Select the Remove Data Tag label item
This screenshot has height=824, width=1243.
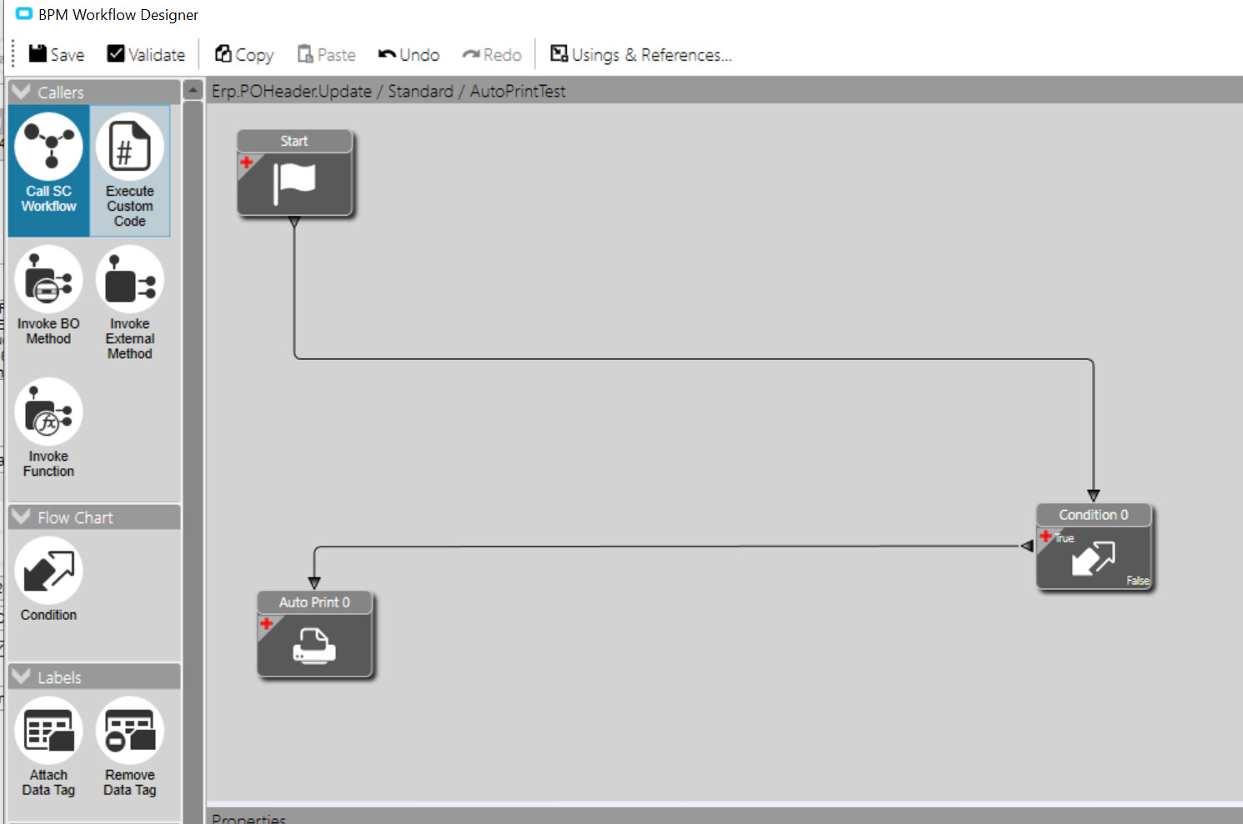130,747
